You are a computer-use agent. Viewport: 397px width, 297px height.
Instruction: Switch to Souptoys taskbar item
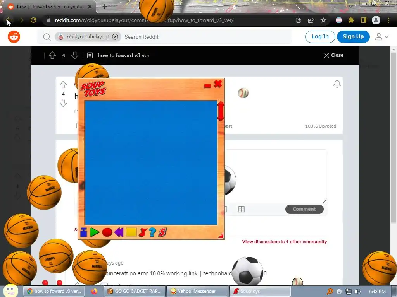[260, 291]
